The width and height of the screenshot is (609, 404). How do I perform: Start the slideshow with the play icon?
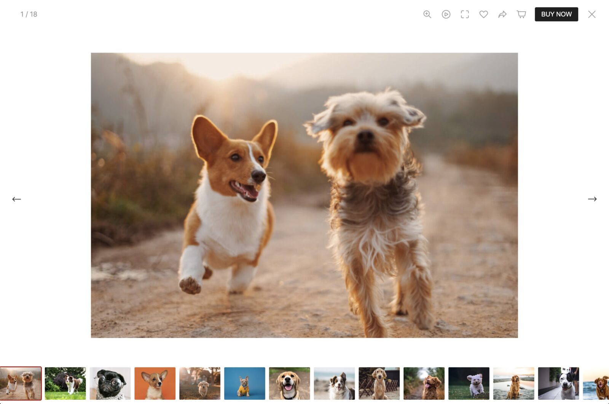point(446,14)
